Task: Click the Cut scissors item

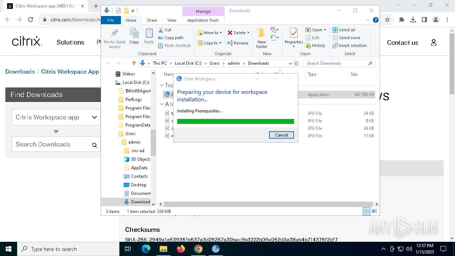Action: pos(165,30)
